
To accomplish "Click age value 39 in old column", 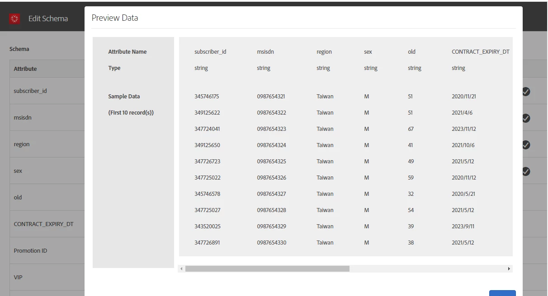I will coord(411,227).
